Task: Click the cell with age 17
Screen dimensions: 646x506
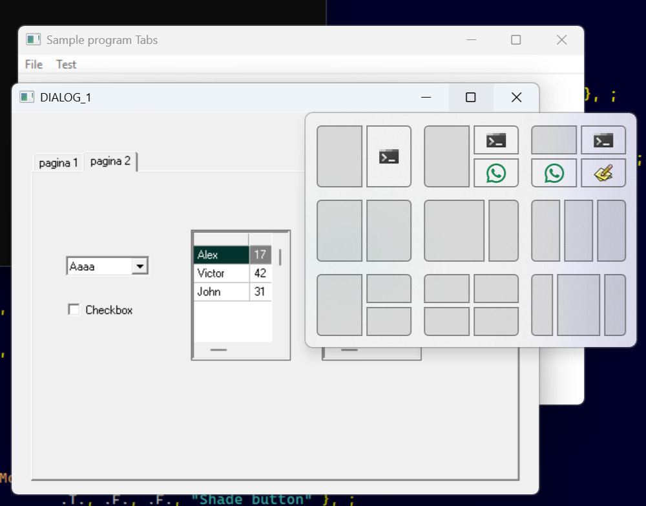Action: (260, 255)
